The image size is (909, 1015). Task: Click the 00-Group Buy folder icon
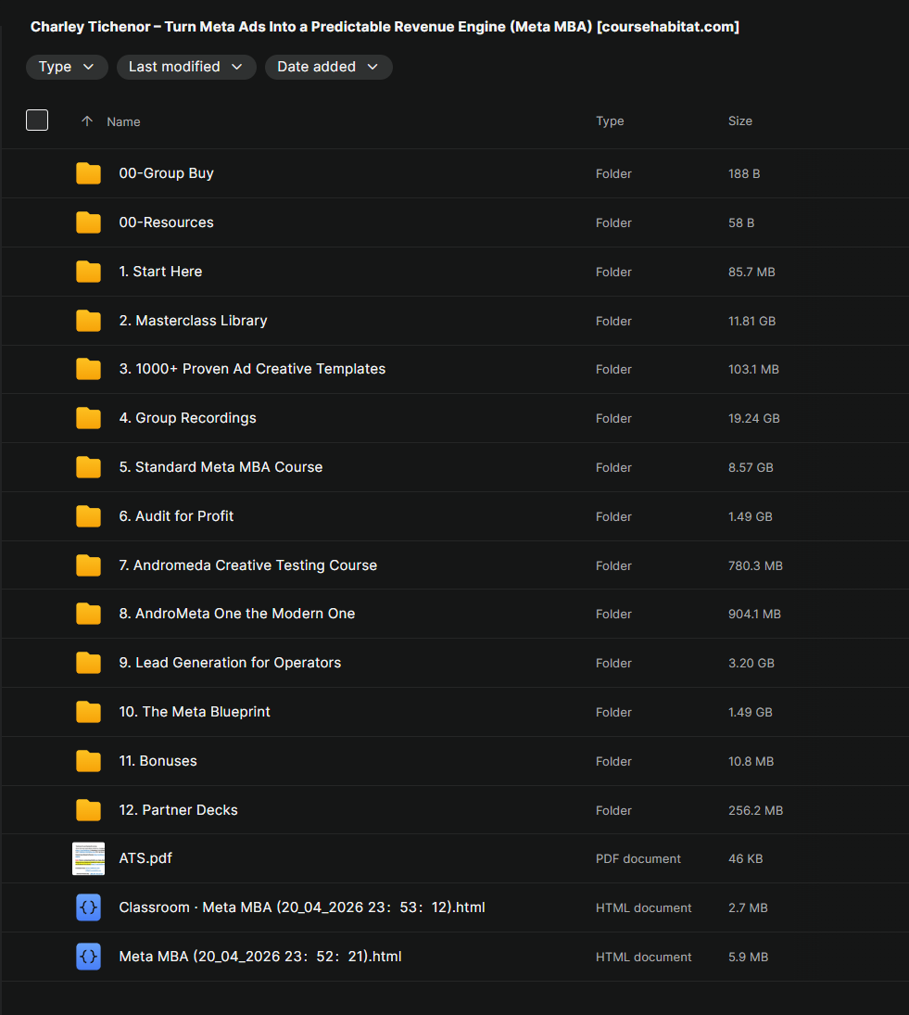[88, 173]
